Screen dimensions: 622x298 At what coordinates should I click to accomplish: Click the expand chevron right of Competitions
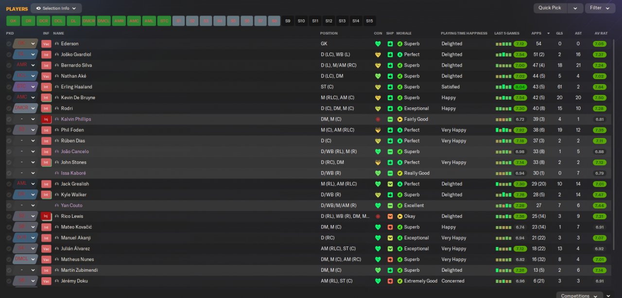[608, 296]
